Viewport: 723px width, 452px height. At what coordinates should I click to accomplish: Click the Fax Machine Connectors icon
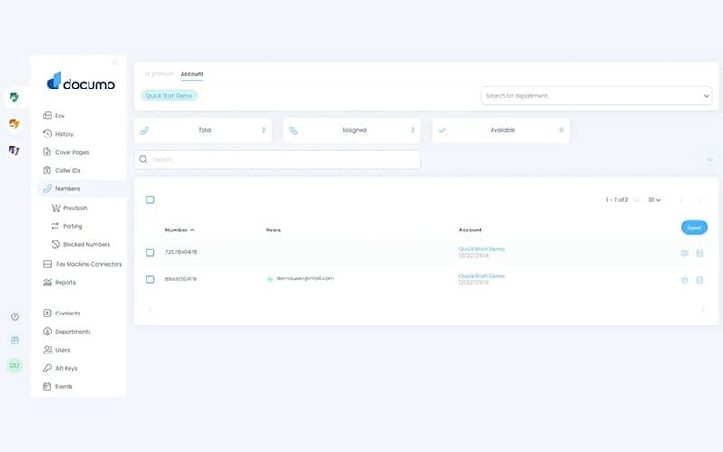click(47, 264)
